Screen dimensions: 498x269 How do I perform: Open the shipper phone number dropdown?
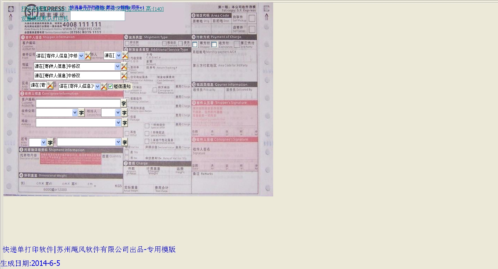point(98,86)
